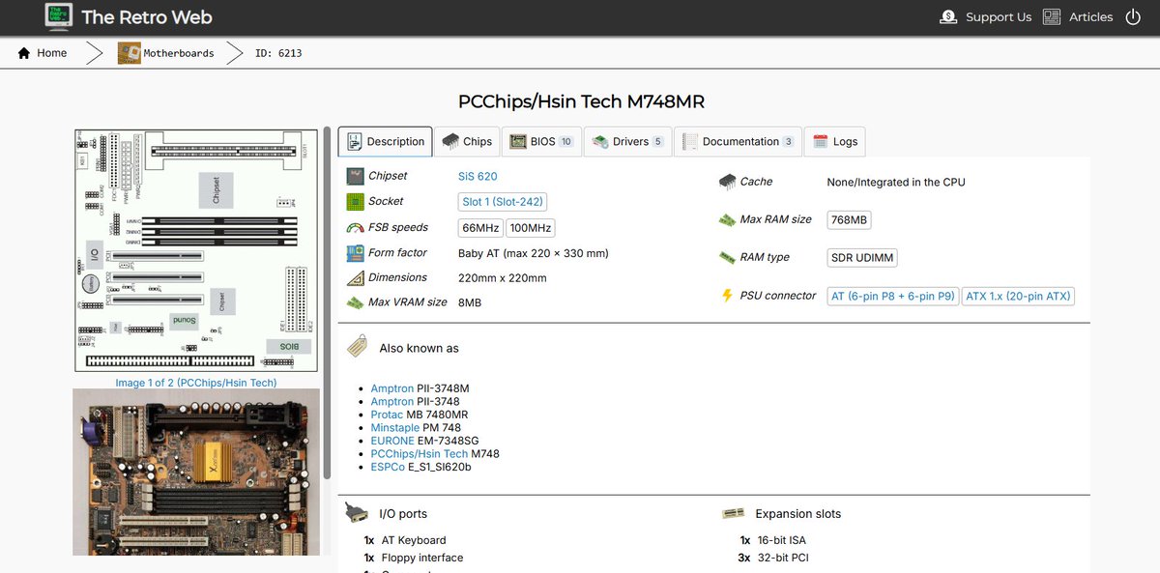The height and width of the screenshot is (573, 1160).
Task: Open Amptron link beside PII-3748
Action: (x=391, y=401)
